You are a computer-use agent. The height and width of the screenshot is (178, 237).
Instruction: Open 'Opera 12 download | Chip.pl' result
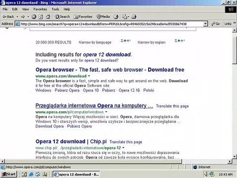click(x=71, y=141)
